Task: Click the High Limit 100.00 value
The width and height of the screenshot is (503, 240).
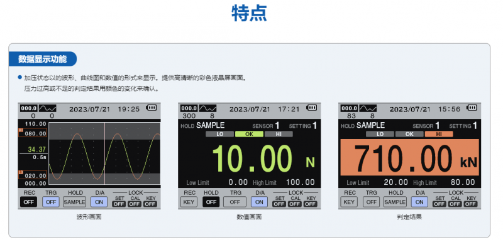Action: pyautogui.click(x=301, y=182)
